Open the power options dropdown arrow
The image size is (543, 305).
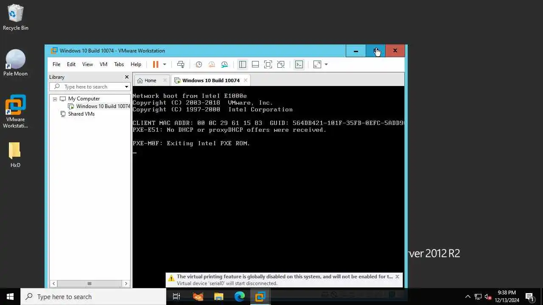pyautogui.click(x=165, y=64)
